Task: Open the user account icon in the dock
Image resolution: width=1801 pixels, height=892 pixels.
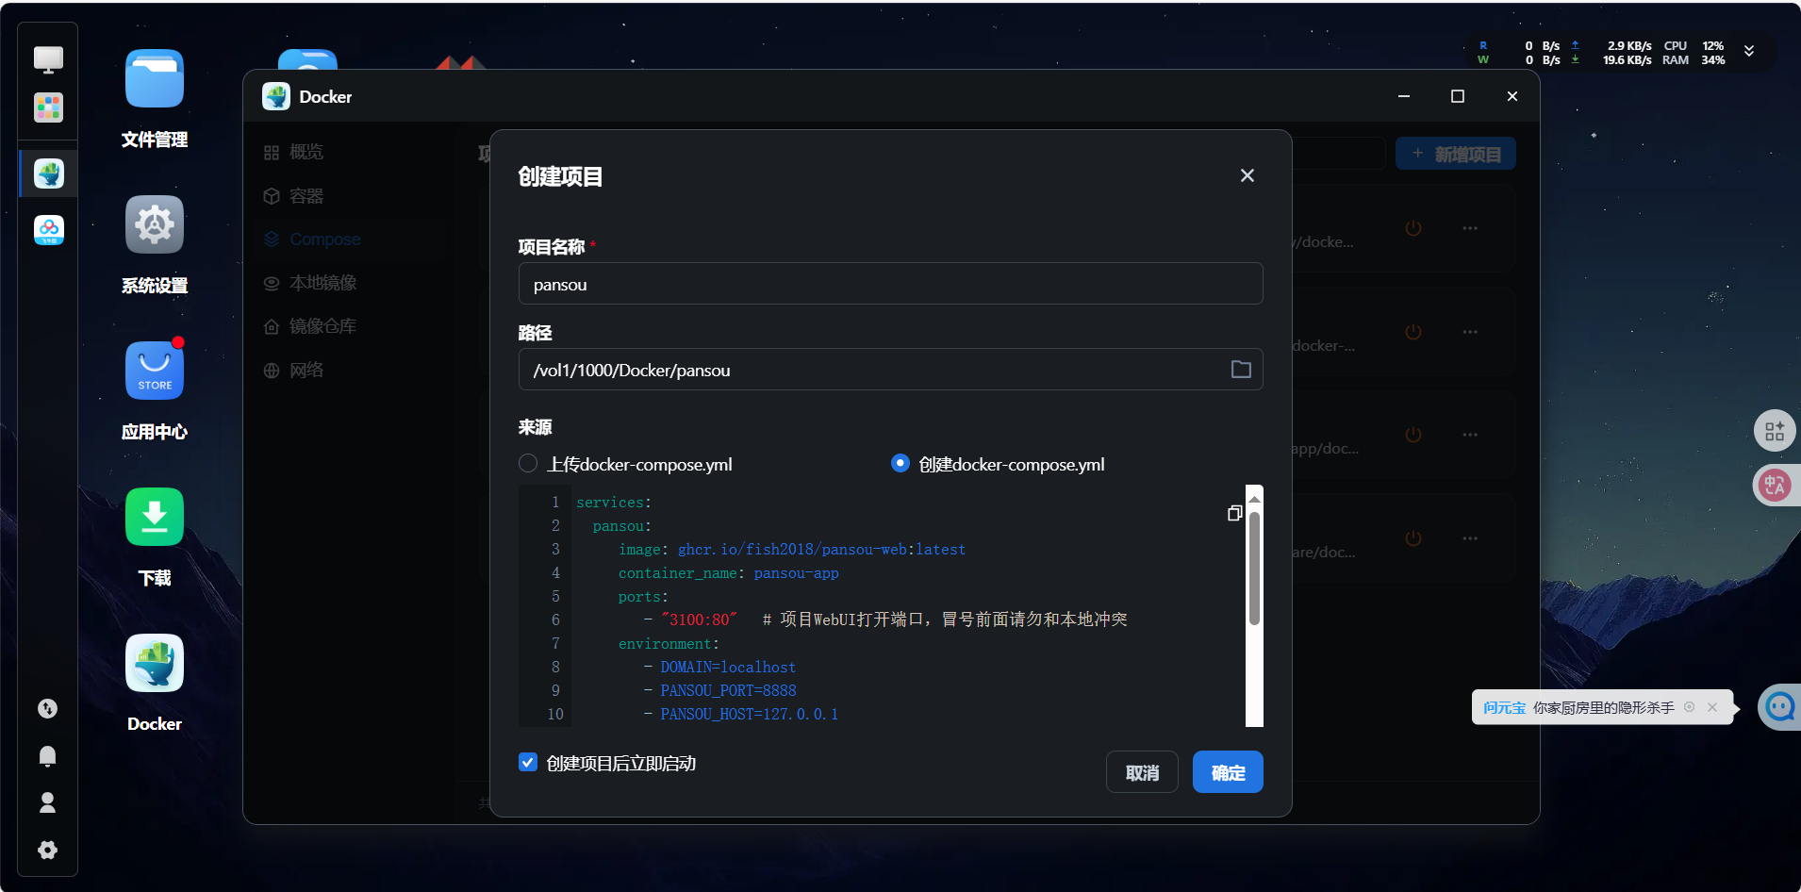Action: 47,802
